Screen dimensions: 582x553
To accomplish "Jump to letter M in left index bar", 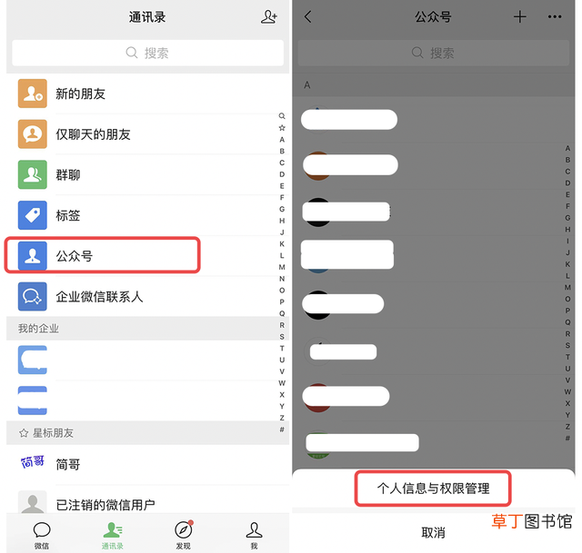I will (x=282, y=267).
